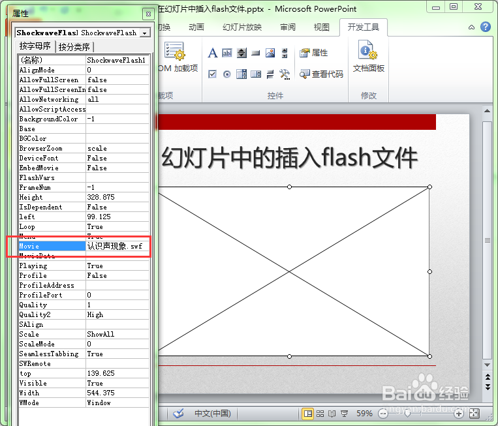Open the 属性 properties button in ribbon
This screenshot has width=498, height=426.
(x=313, y=53)
